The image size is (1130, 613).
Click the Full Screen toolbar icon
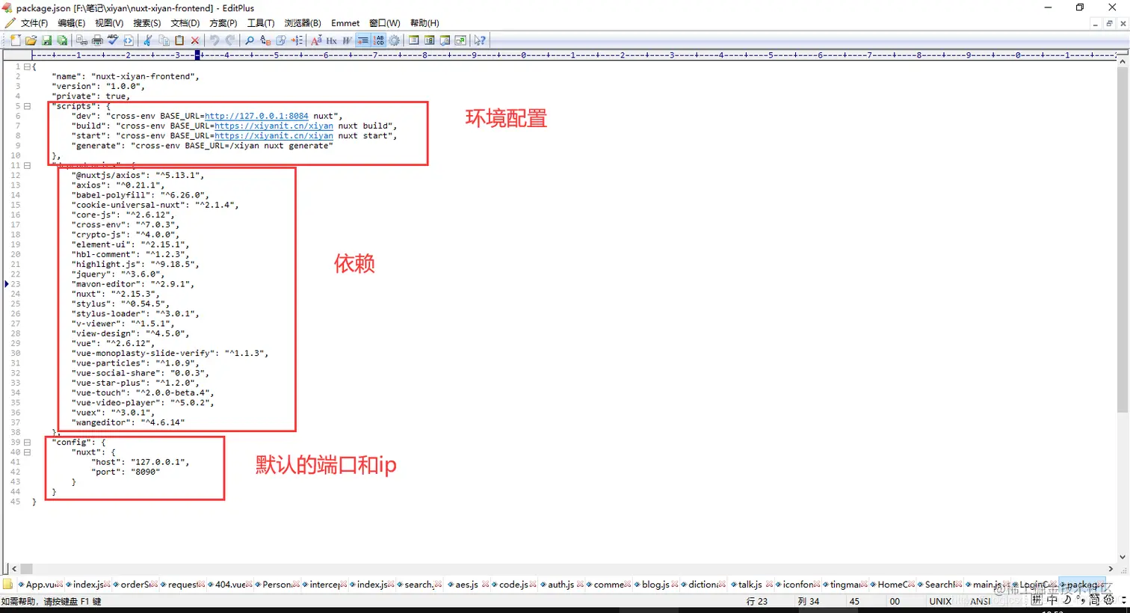(460, 40)
